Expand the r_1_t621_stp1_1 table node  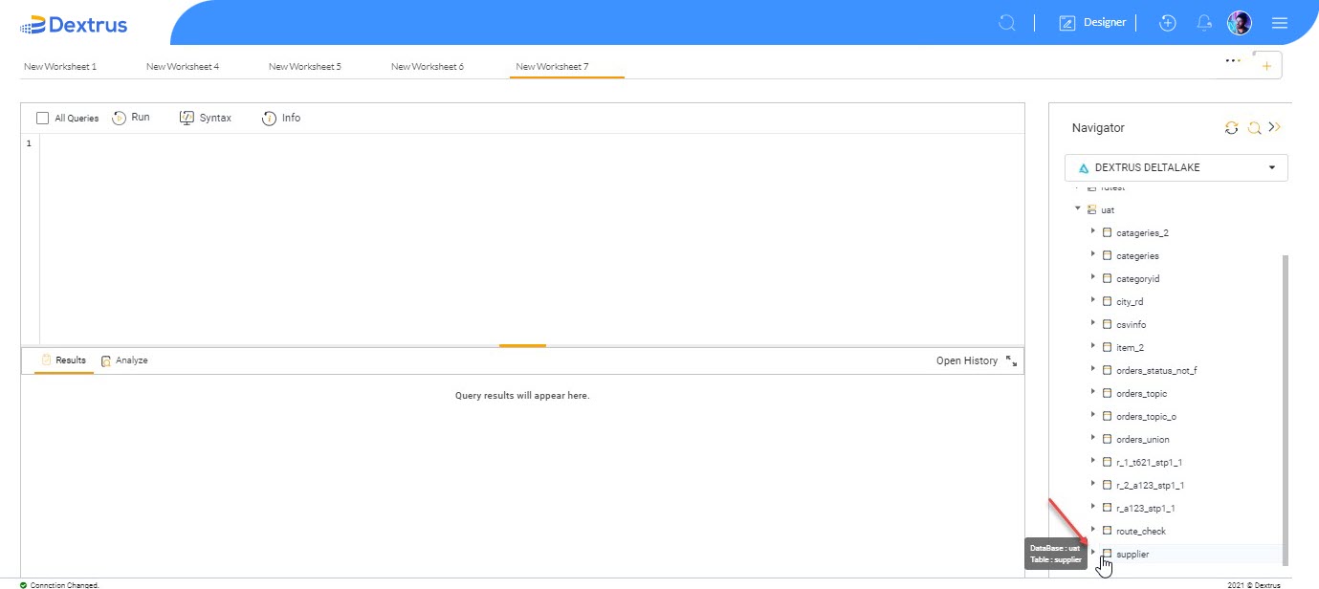point(1092,461)
